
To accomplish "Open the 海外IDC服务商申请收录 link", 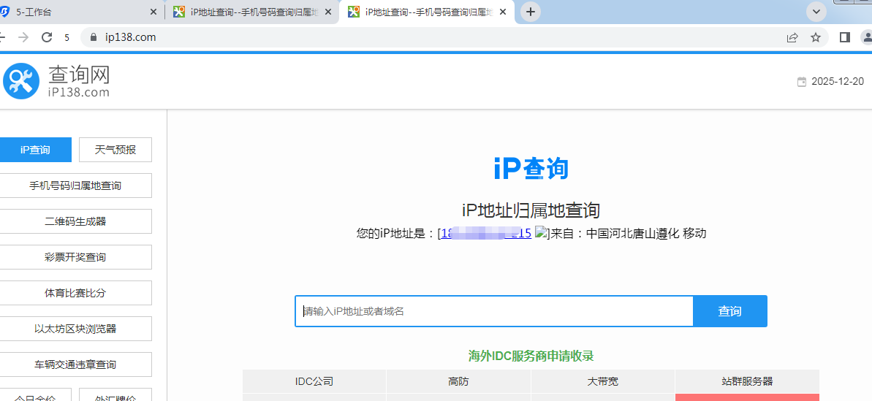I will click(531, 356).
